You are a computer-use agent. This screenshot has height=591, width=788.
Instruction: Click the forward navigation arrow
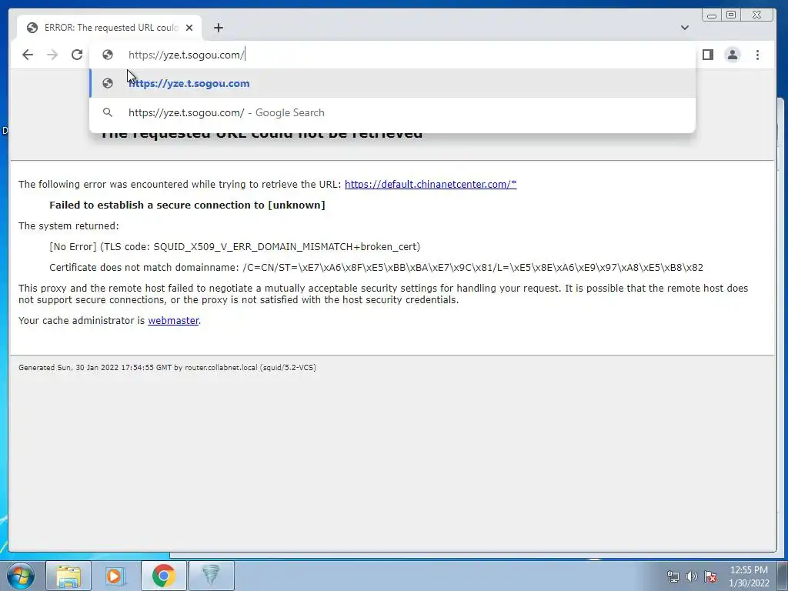pos(52,55)
